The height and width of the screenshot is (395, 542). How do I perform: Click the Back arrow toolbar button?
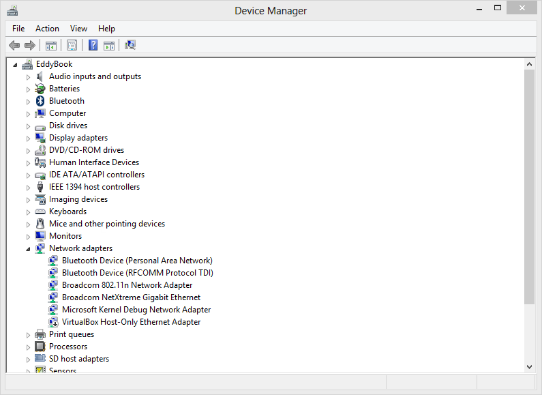tap(14, 45)
